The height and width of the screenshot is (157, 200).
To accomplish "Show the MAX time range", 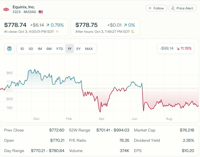I will (89, 49).
